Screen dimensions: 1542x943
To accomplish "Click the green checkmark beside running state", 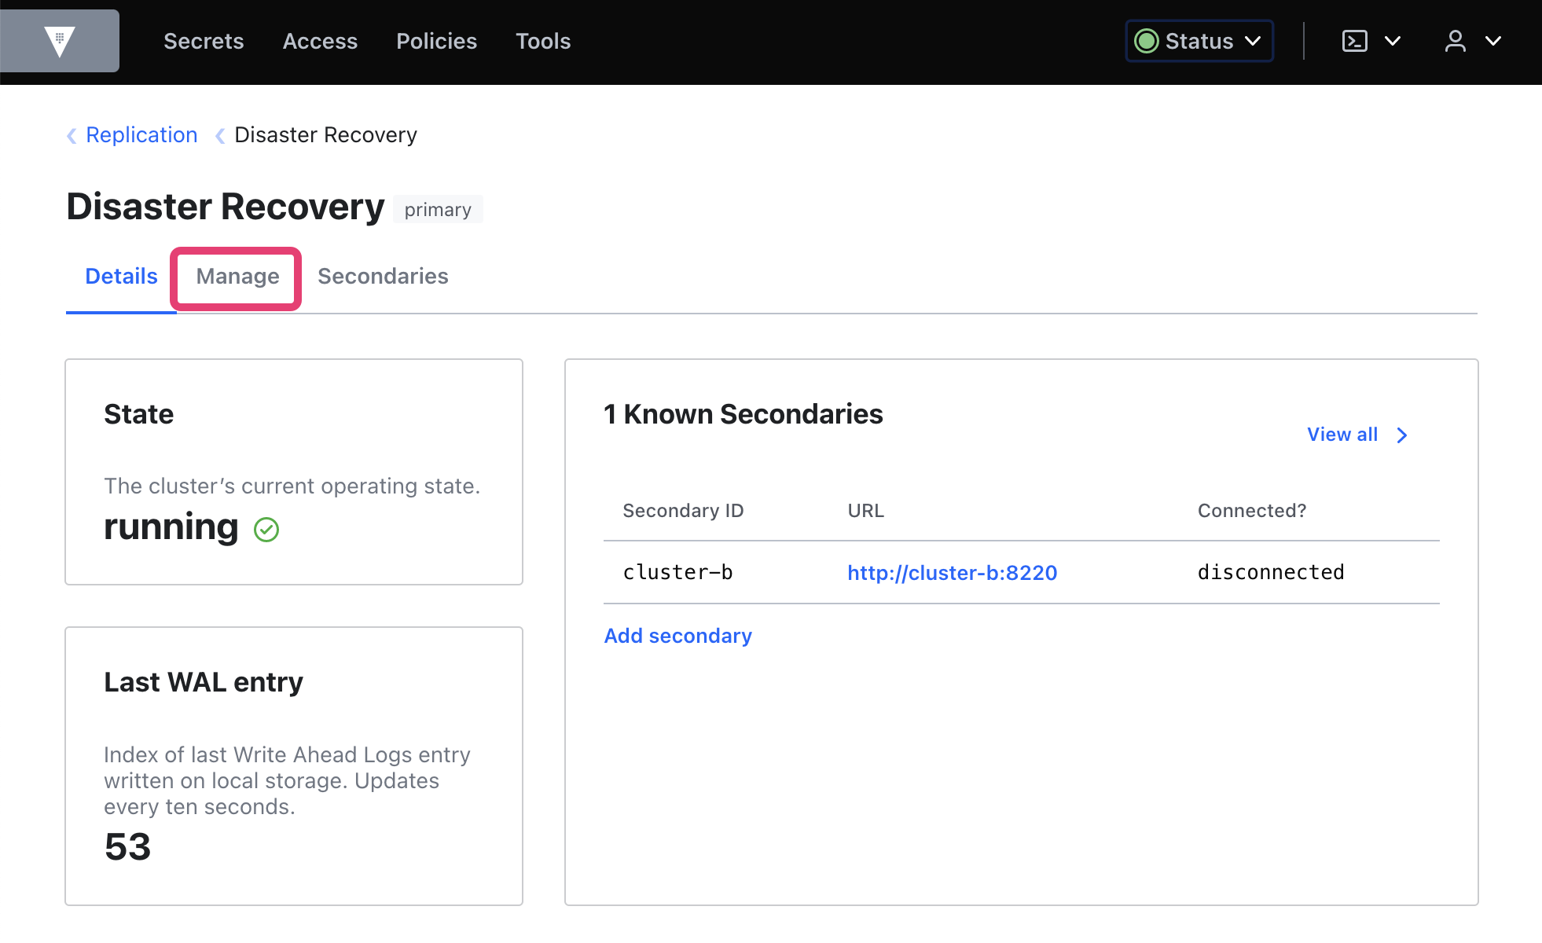I will tap(267, 529).
